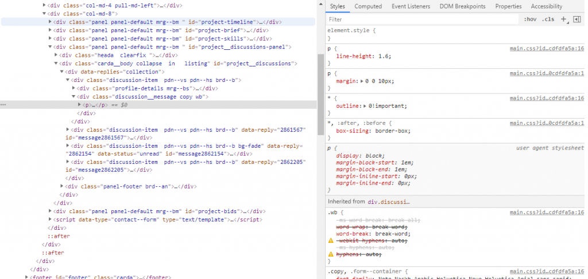The width and height of the screenshot is (588, 279).
Task: Open main.css link for box-sizing rule
Action: click(547, 123)
